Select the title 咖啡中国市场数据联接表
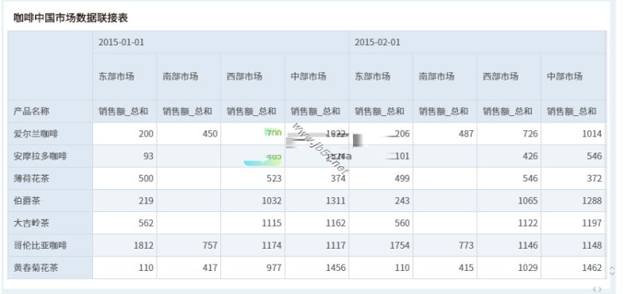636x294 pixels. pyautogui.click(x=71, y=17)
